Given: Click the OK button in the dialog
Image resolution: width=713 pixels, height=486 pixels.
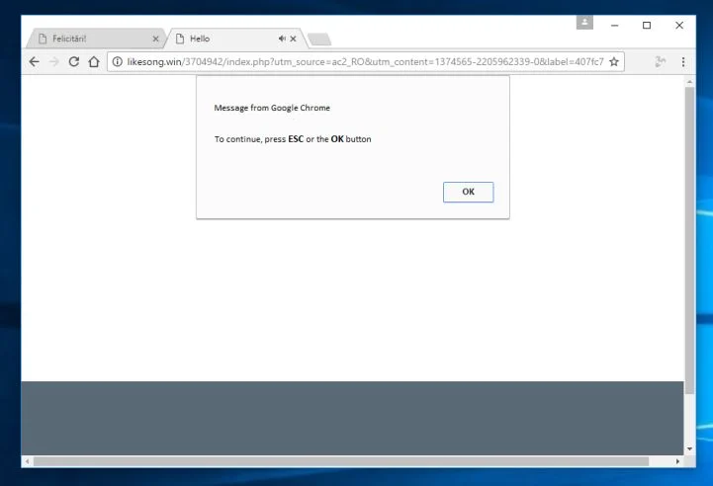Looking at the screenshot, I should (468, 192).
